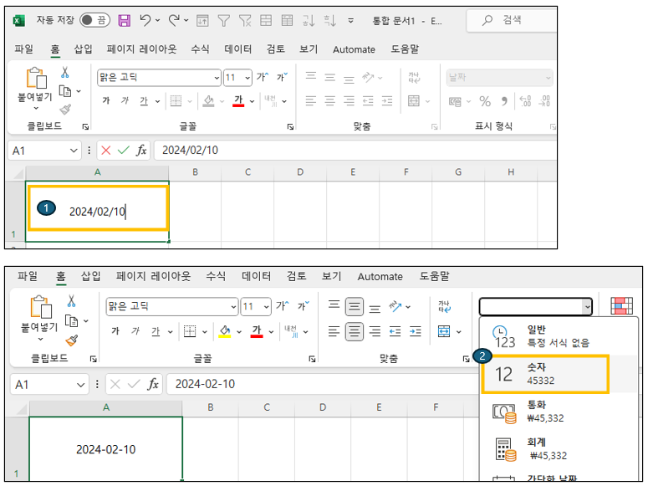Click the Undo arrow in the top window's title bar
The height and width of the screenshot is (486, 648).
tap(145, 20)
